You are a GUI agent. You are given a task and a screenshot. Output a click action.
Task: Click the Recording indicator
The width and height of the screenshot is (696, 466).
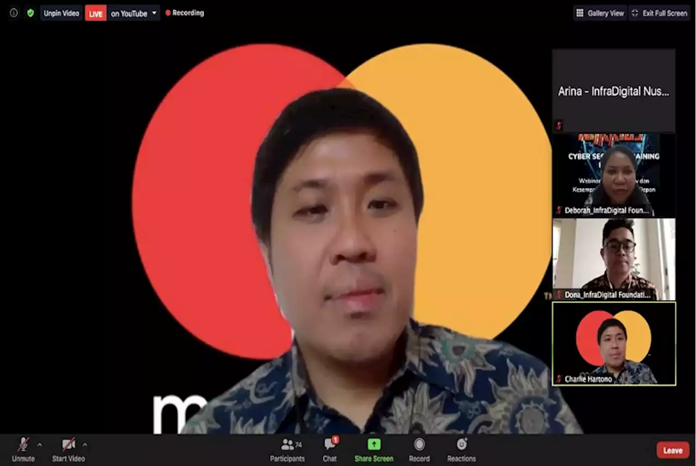click(x=185, y=13)
